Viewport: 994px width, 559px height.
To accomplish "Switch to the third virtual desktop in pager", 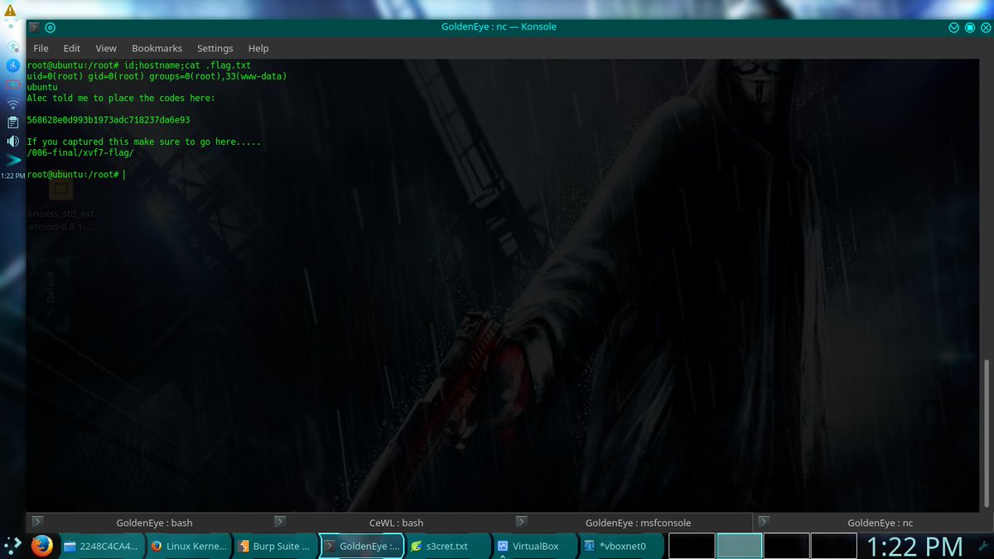I will pos(786,546).
